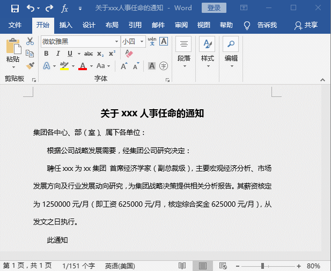The image size is (331, 271).
Task: Toggle Italic formatting
Action: click(x=58, y=54)
